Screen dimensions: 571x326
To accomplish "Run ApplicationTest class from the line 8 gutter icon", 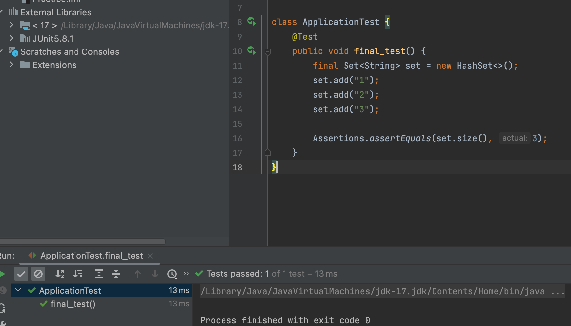I will click(x=252, y=22).
